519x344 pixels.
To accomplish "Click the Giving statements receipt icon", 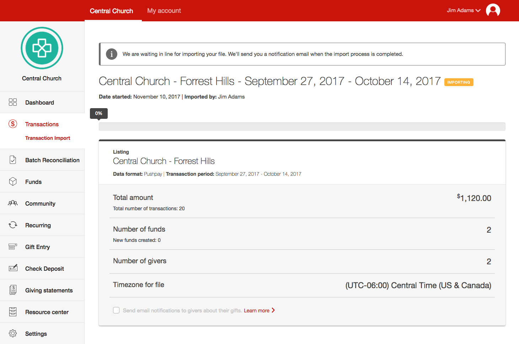I will [x=13, y=290].
